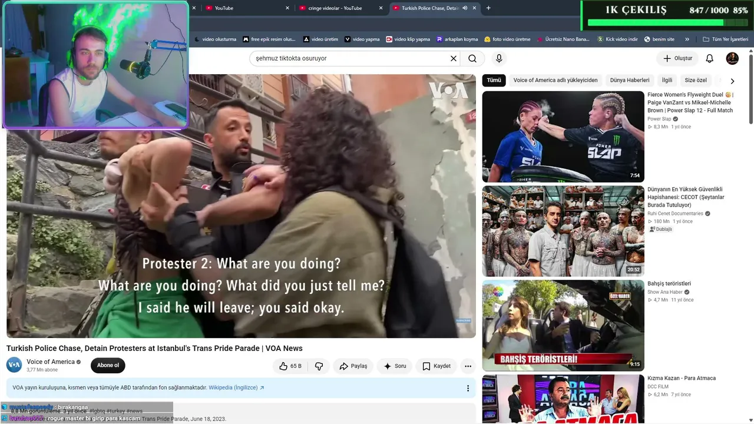This screenshot has height=424, width=754.
Task: Click the 3,77 Mn abone subscriber count
Action: click(x=42, y=370)
